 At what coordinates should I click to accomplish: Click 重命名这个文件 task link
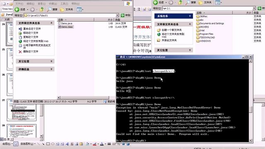coord(32,29)
